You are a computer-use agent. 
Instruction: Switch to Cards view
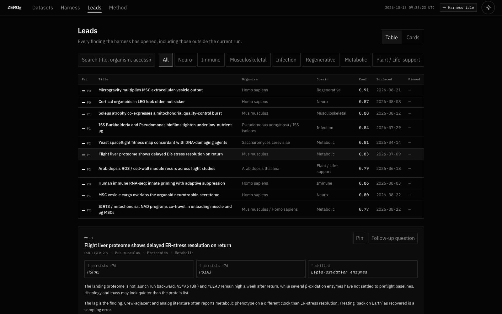413,37
